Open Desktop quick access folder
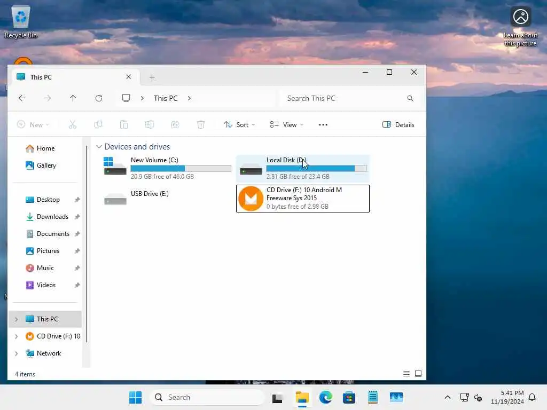The image size is (547, 410). (45, 200)
